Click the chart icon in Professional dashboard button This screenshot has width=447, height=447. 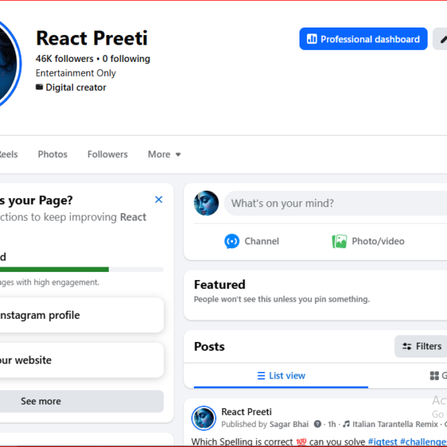click(311, 39)
